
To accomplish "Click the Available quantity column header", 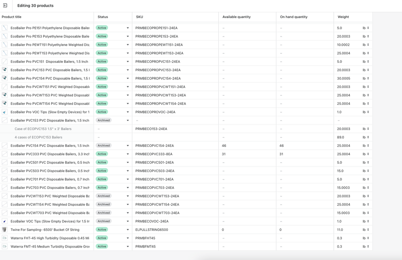I will pyautogui.click(x=236, y=17).
